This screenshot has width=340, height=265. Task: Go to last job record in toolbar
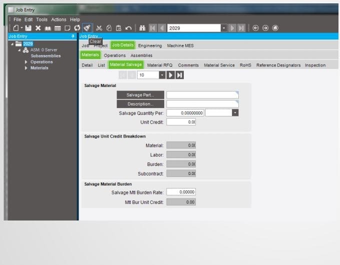(x=241, y=28)
